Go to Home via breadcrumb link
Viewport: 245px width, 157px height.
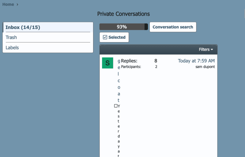coord(8,5)
